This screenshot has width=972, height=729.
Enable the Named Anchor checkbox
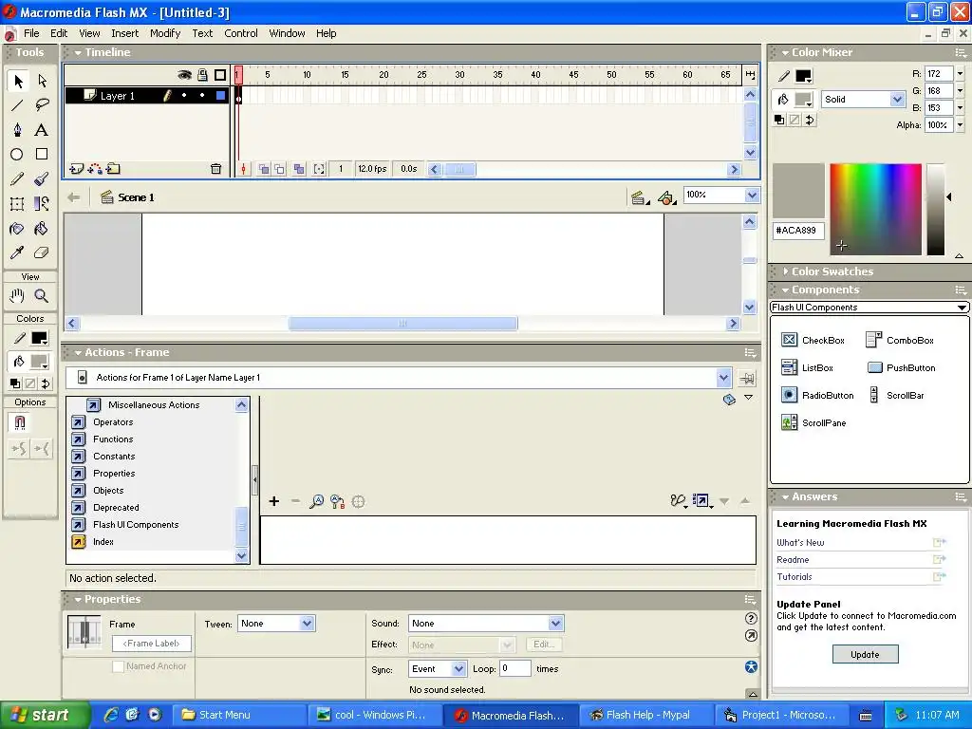[118, 666]
